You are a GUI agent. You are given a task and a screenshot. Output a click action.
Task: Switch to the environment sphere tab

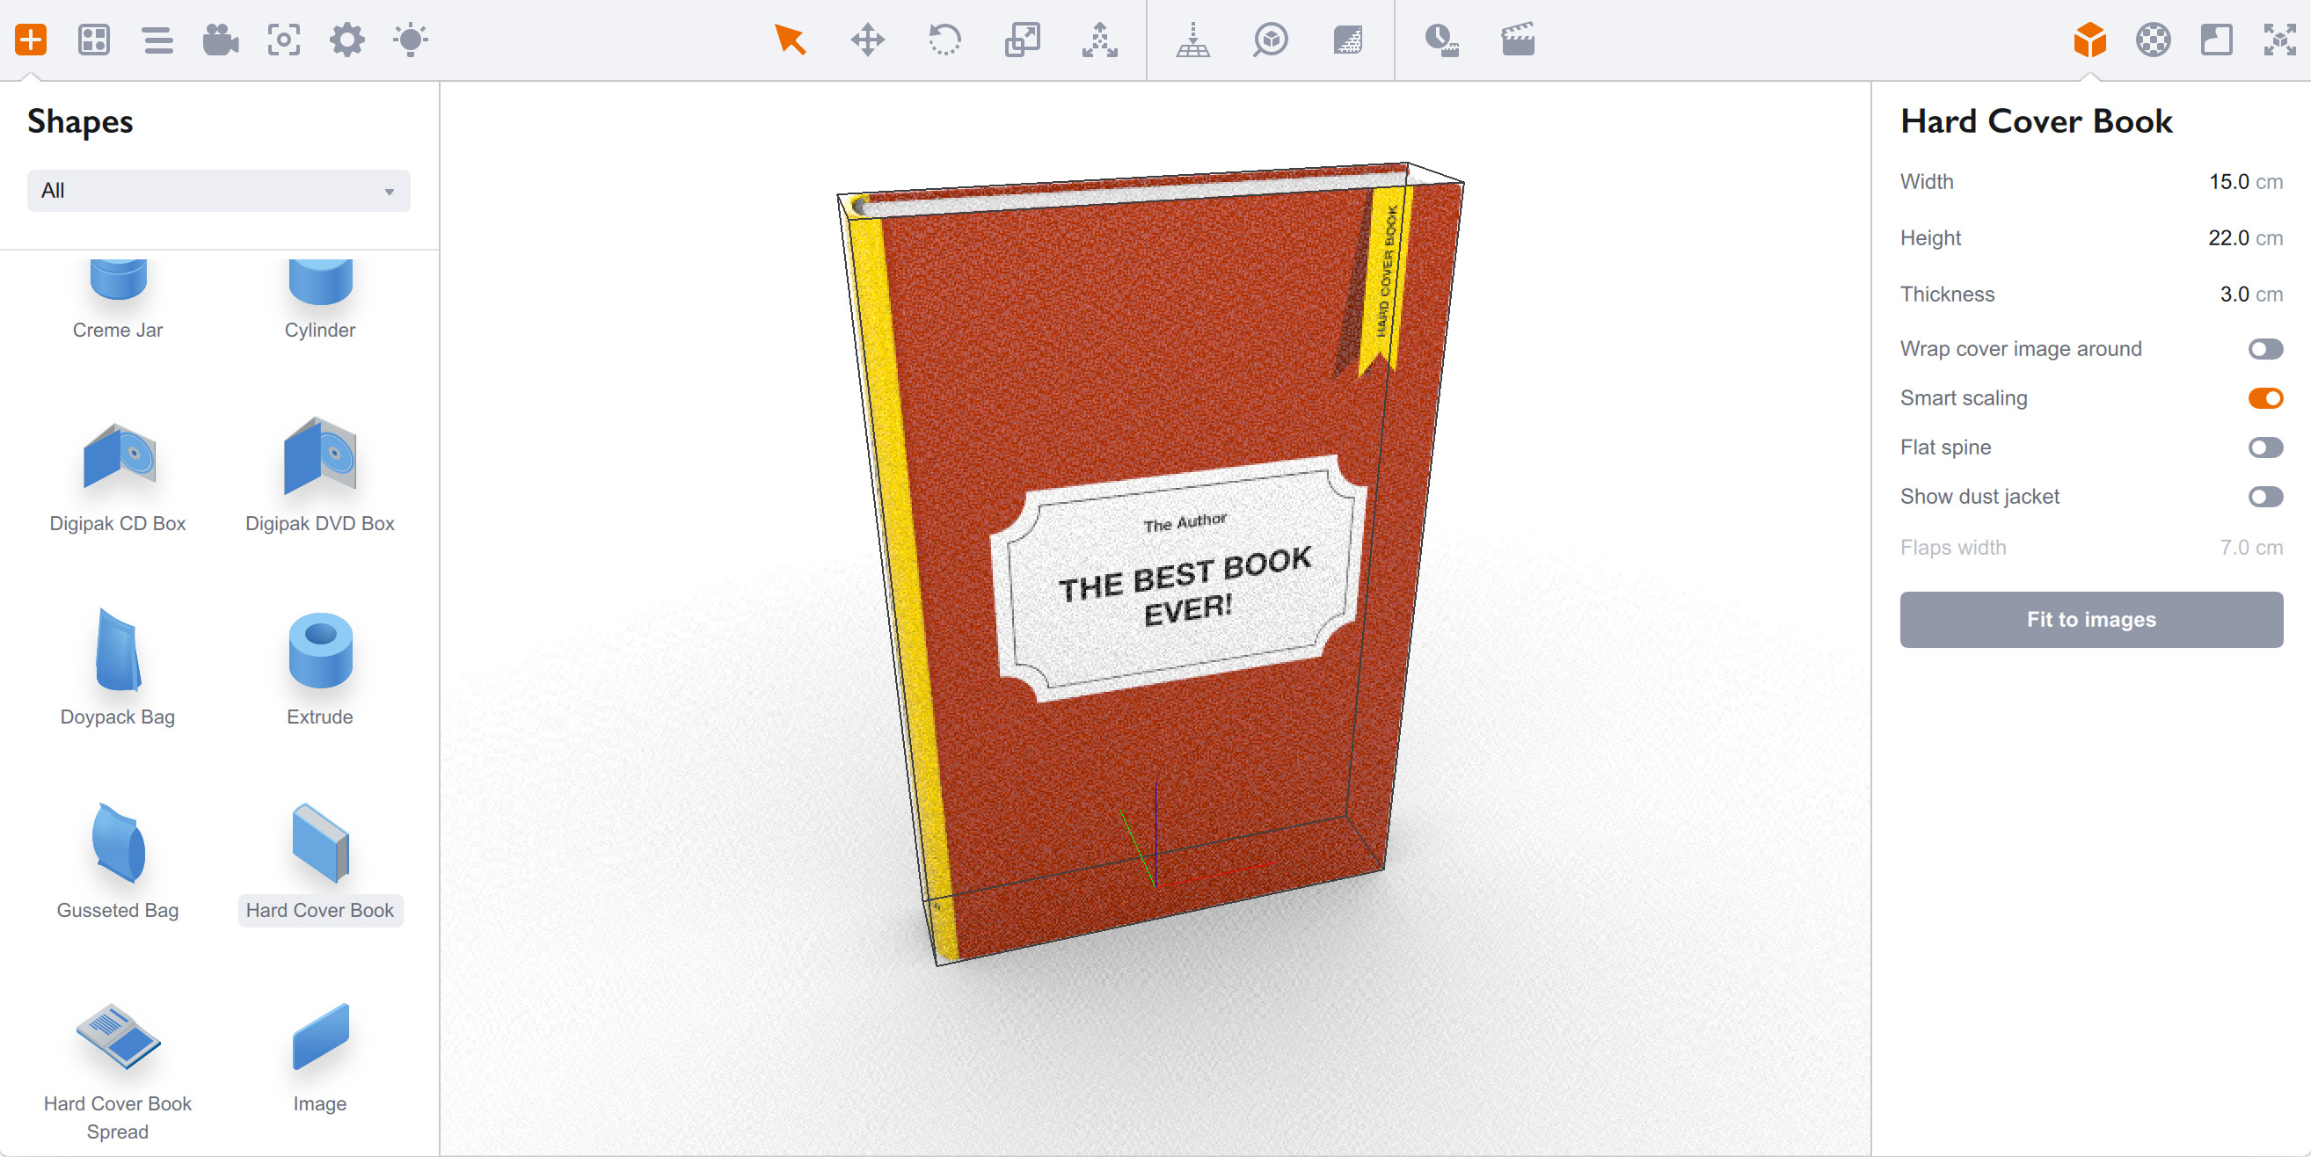pyautogui.click(x=2153, y=40)
